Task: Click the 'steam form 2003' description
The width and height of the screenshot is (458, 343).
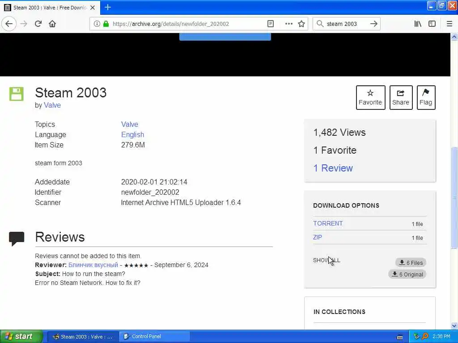Action: [59, 163]
